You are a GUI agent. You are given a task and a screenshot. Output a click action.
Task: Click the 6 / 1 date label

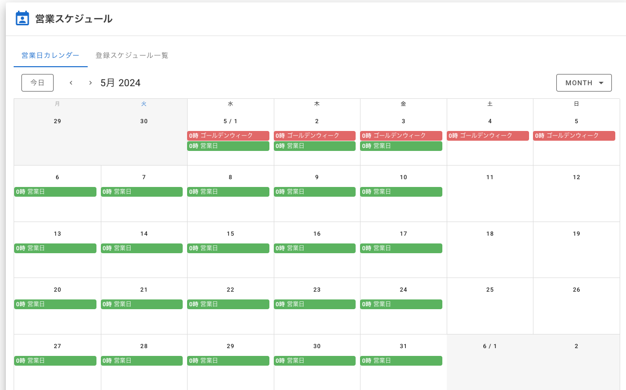(x=490, y=346)
